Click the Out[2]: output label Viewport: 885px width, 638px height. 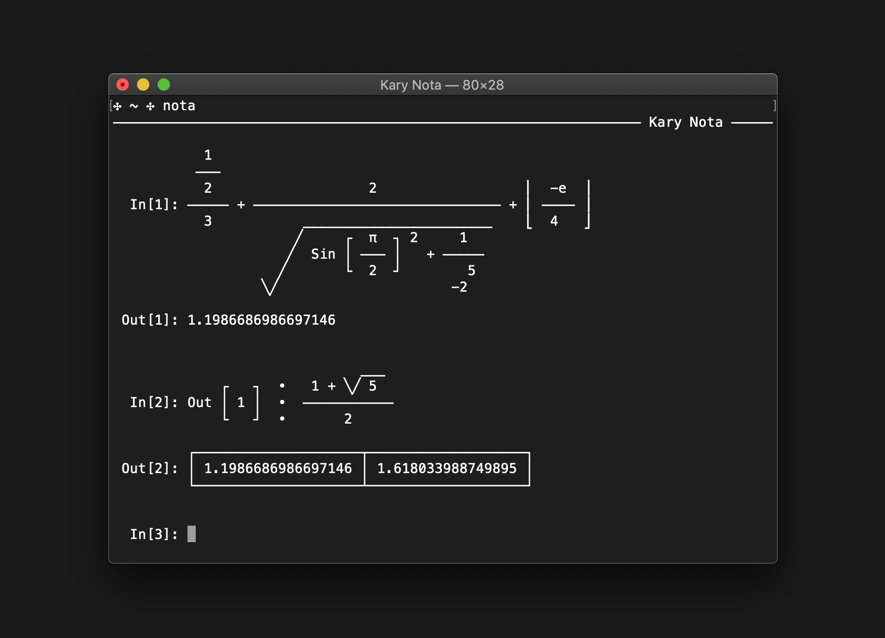(x=149, y=468)
